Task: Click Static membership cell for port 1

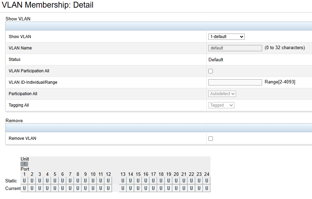Action: [24, 181]
